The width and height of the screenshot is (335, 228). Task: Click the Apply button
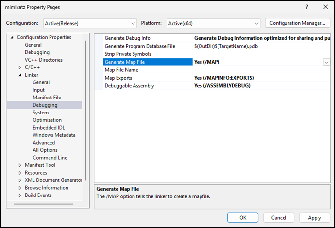pos(315,218)
